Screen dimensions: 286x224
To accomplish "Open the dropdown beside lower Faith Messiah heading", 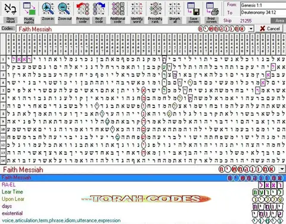I will [282, 170].
